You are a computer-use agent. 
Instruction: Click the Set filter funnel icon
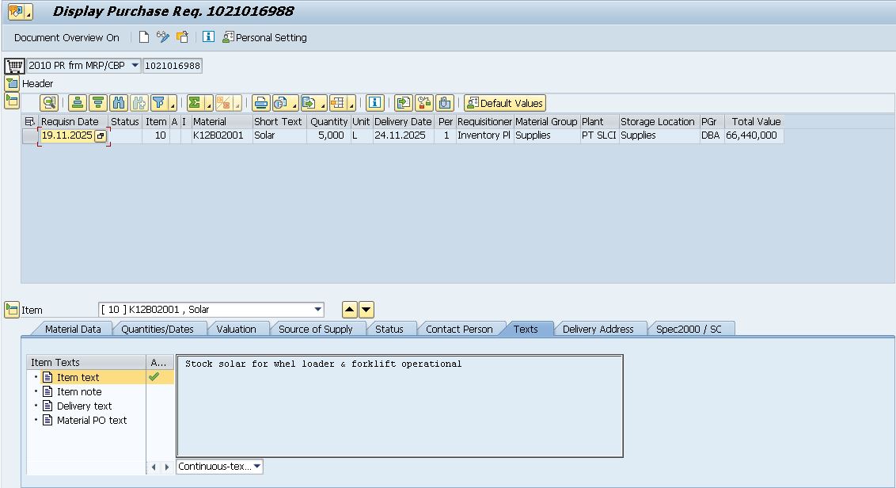tap(159, 103)
